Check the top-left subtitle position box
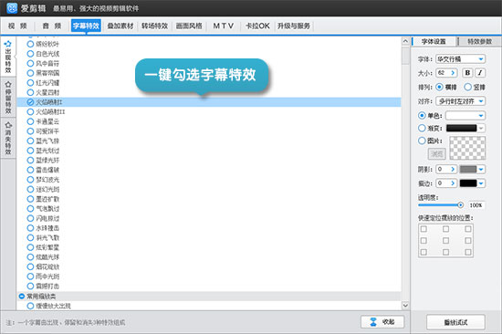Screen dimensions: 502x334 (x=424, y=229)
